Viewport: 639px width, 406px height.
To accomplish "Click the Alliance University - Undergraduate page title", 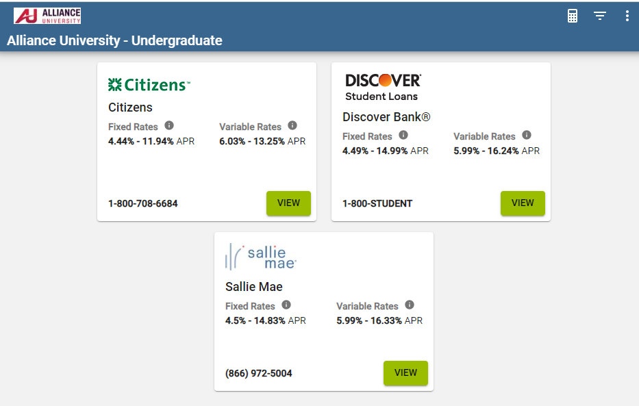I will (114, 40).
